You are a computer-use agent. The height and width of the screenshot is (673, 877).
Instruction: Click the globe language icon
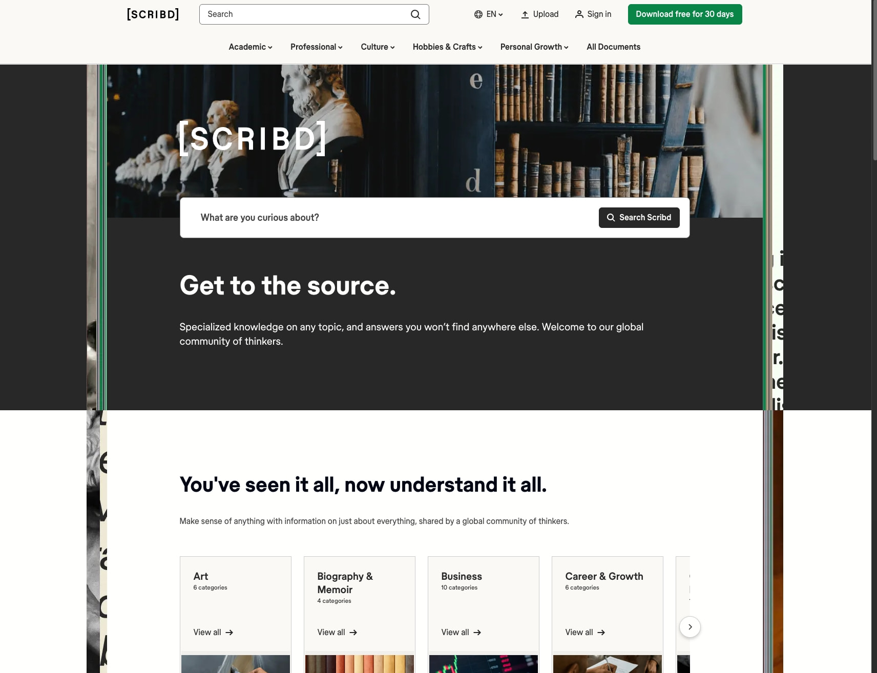(478, 14)
